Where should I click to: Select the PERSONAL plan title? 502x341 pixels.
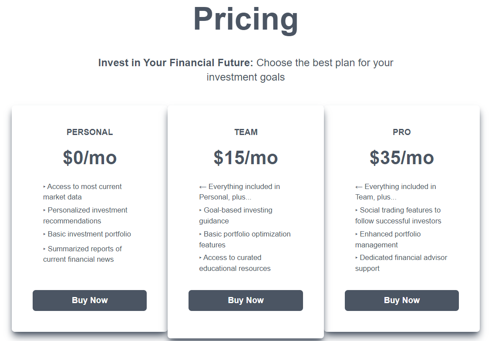90,132
